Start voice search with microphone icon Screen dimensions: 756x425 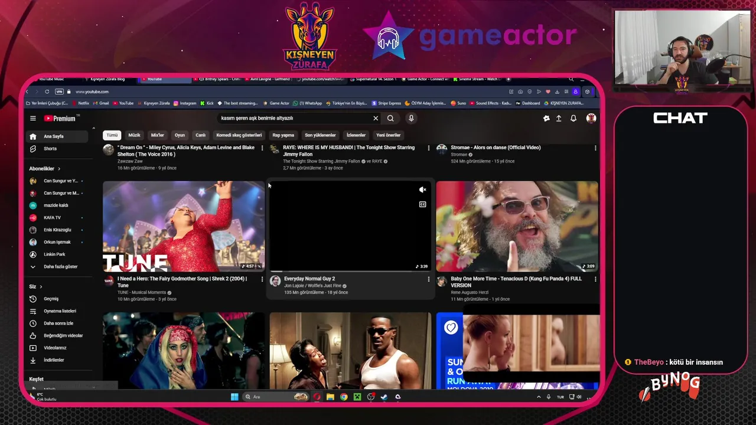point(411,118)
